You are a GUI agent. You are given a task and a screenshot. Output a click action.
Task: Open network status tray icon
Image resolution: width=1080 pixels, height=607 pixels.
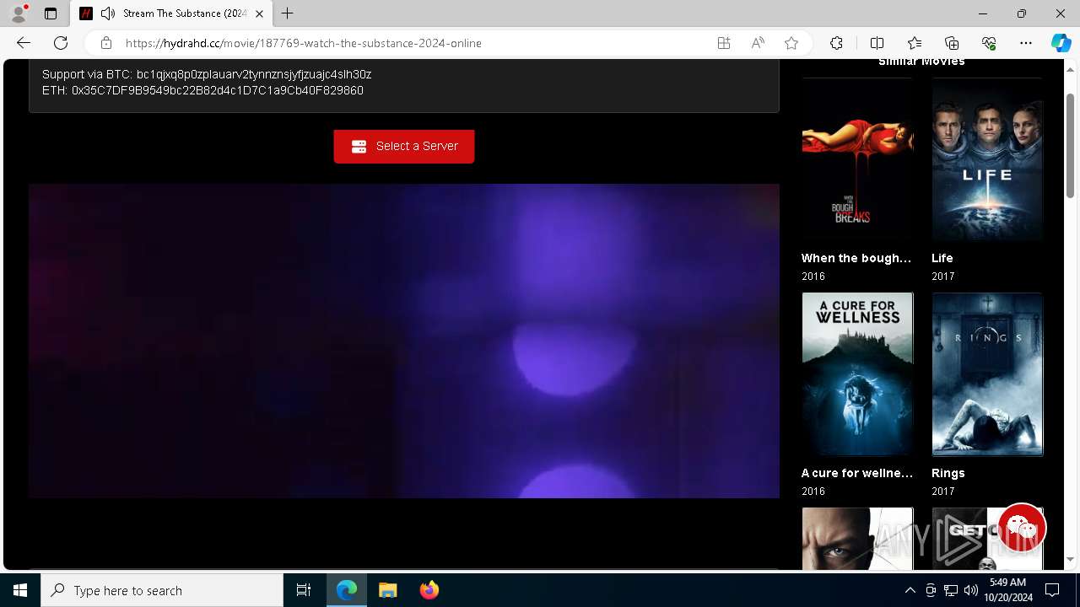pyautogui.click(x=951, y=590)
